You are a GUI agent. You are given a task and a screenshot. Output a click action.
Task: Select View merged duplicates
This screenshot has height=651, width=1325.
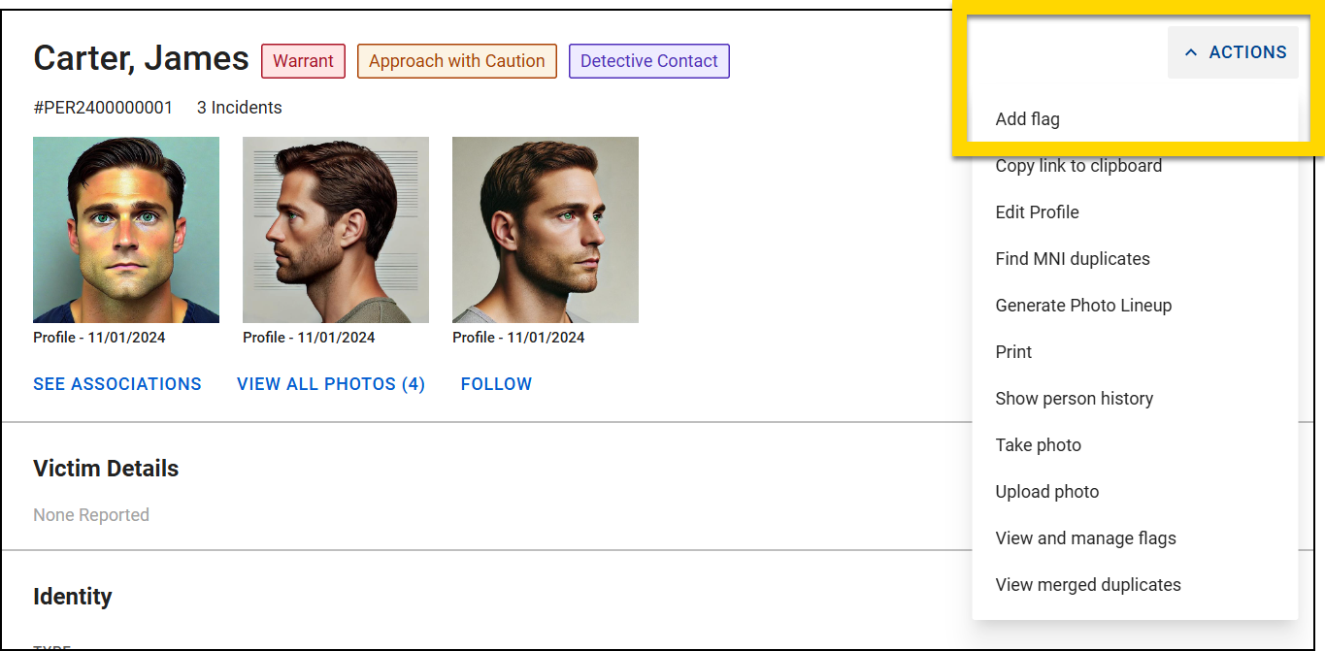click(x=1088, y=584)
